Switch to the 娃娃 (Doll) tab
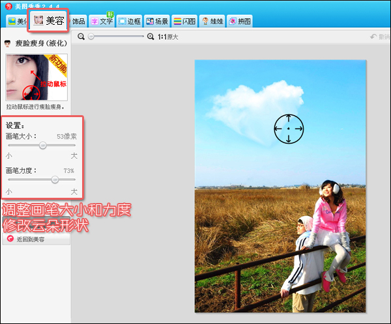This screenshot has width=391, height=324. 212,21
